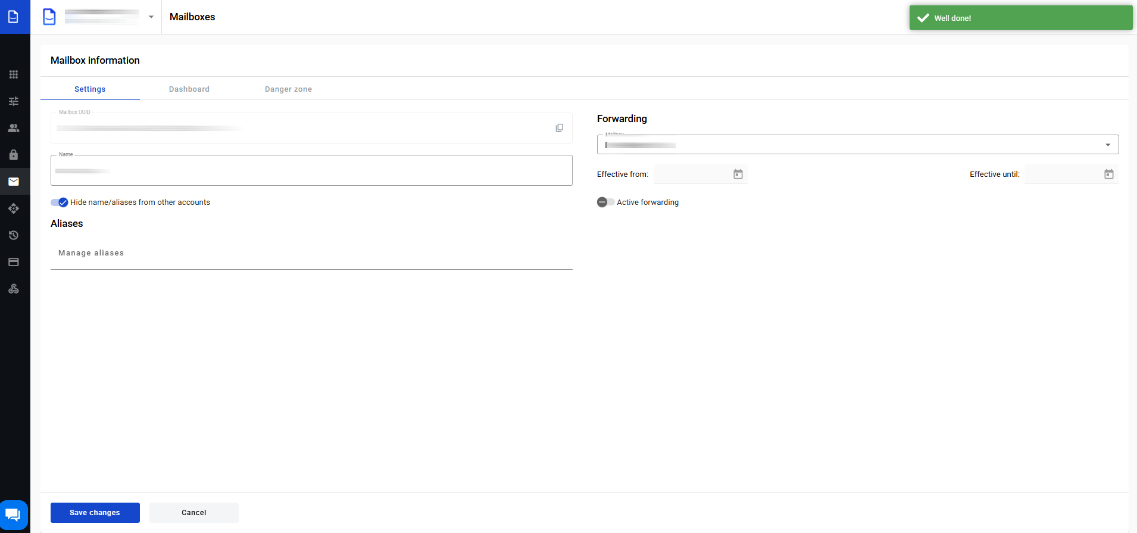The height and width of the screenshot is (533, 1137).
Task: Open the webhooks icon in sidebar
Action: tap(14, 289)
